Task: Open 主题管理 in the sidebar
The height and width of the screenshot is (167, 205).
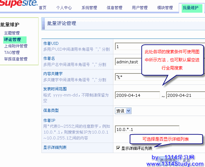Action: coord(12,33)
